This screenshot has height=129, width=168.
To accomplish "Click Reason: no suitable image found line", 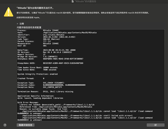I will click(x=43, y=109).
